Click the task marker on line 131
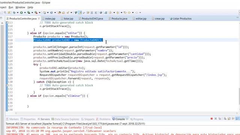 point(7,85)
